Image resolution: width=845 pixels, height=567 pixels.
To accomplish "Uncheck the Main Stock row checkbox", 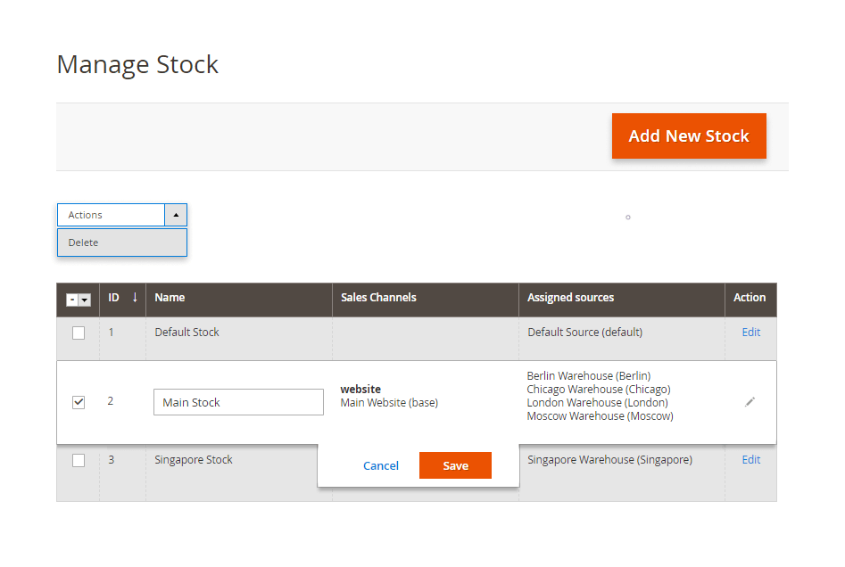I will [79, 401].
